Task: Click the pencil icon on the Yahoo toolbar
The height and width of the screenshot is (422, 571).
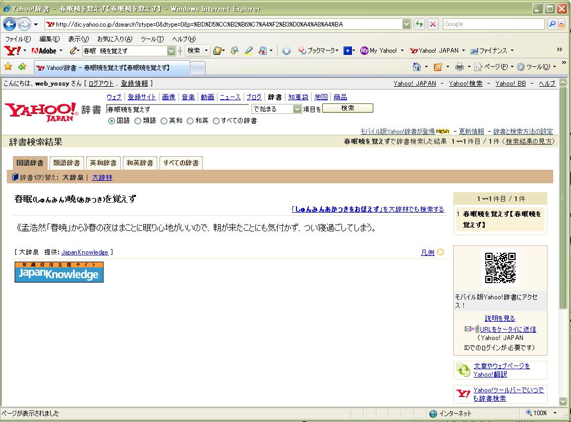Action: click(x=74, y=51)
